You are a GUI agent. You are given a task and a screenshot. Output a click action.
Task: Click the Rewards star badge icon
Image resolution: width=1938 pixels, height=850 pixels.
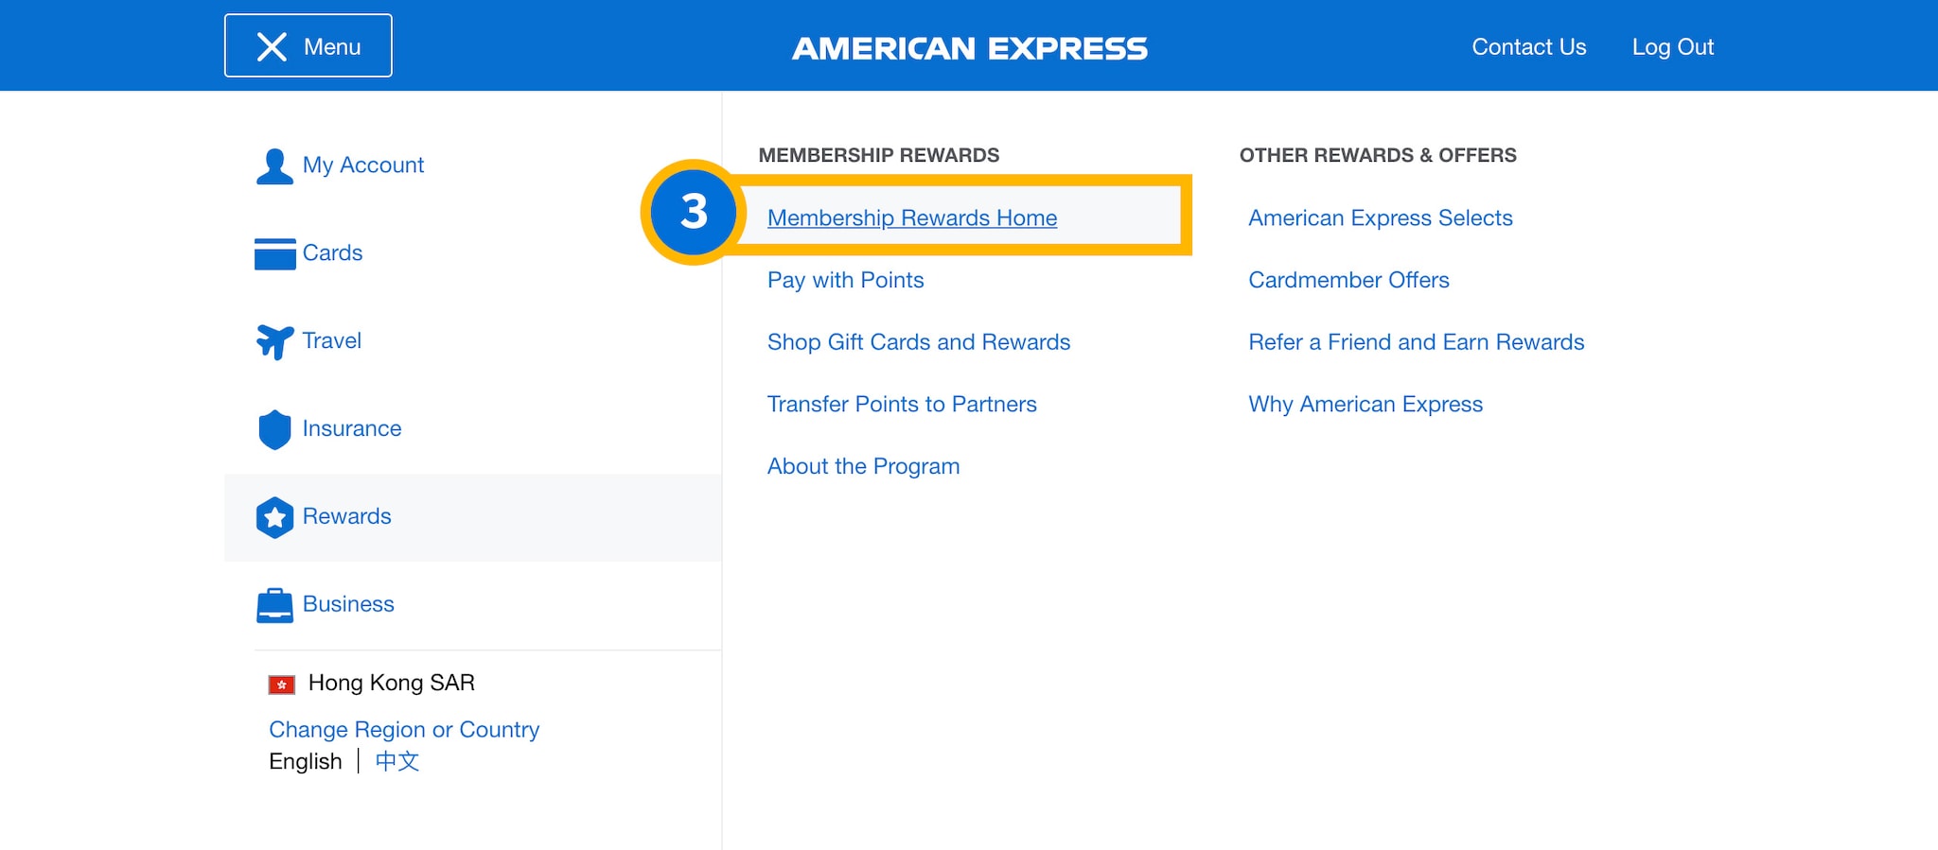click(x=275, y=517)
